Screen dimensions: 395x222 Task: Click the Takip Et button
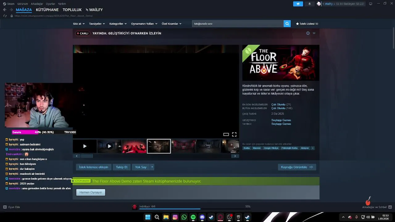click(122, 167)
